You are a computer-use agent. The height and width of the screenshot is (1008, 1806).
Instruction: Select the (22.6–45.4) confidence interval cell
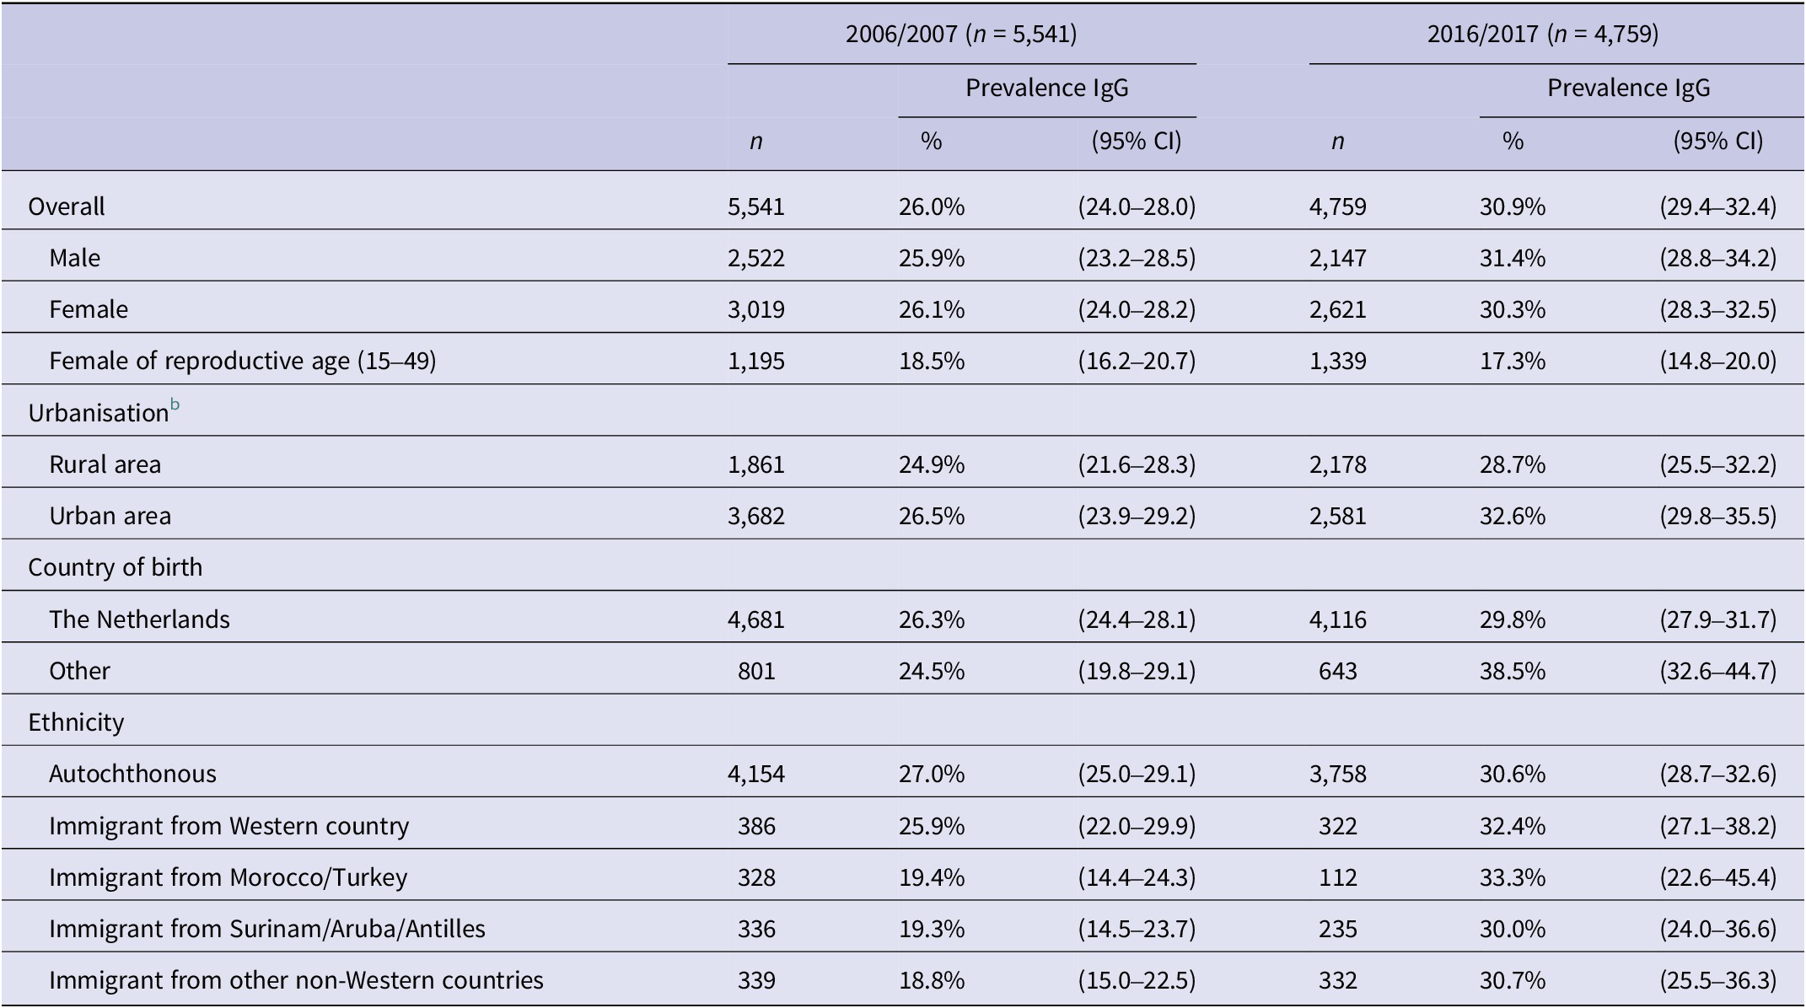tap(1717, 877)
